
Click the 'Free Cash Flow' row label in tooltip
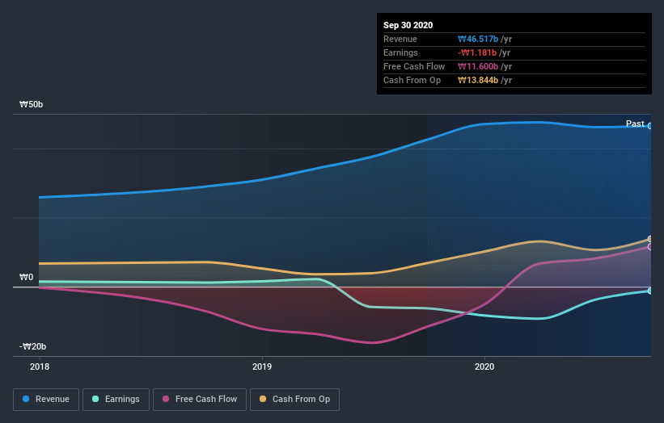[414, 67]
